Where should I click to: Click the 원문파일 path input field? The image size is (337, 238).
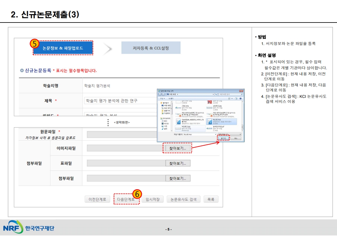pos(122,134)
